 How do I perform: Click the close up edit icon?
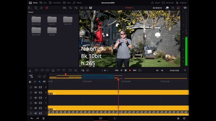(53, 70)
